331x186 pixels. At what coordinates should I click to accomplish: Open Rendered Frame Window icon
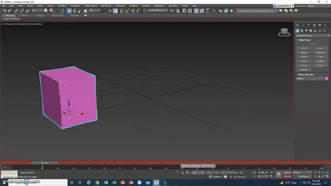(226, 11)
